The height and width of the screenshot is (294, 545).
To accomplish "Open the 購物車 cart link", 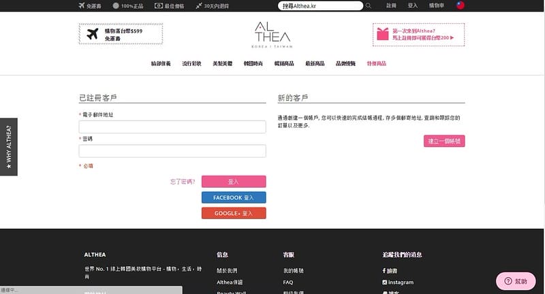I will [x=437, y=5].
